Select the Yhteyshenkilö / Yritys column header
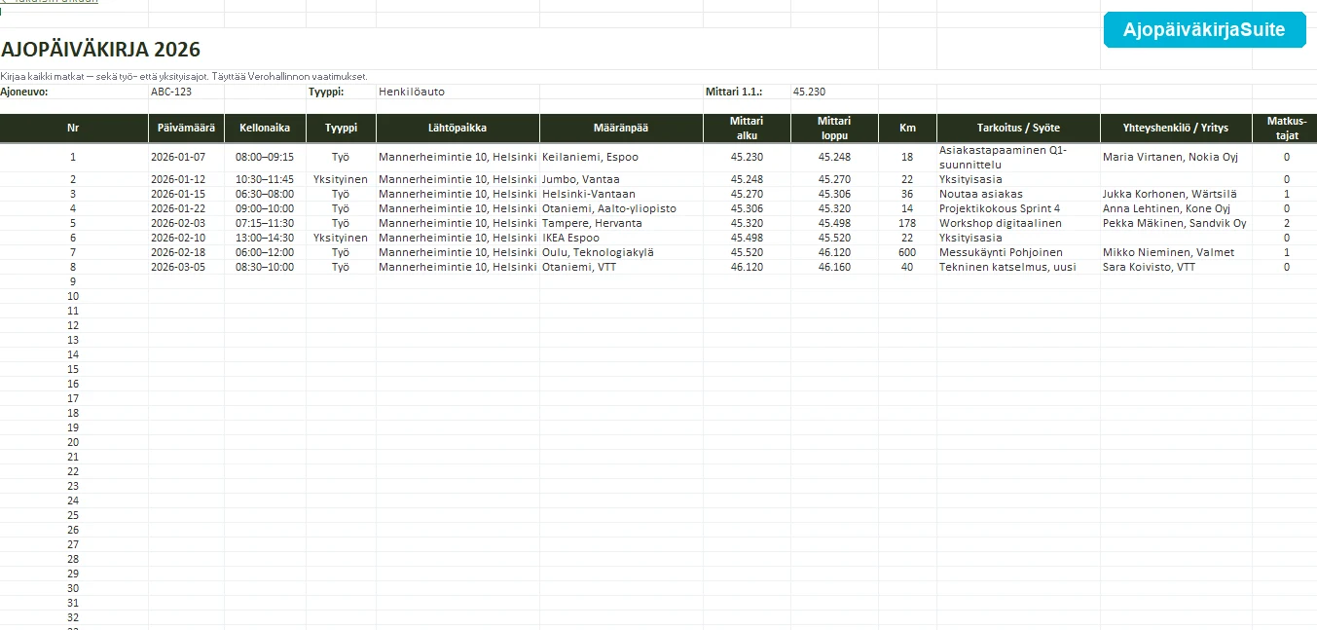1317x630 pixels. point(1176,128)
